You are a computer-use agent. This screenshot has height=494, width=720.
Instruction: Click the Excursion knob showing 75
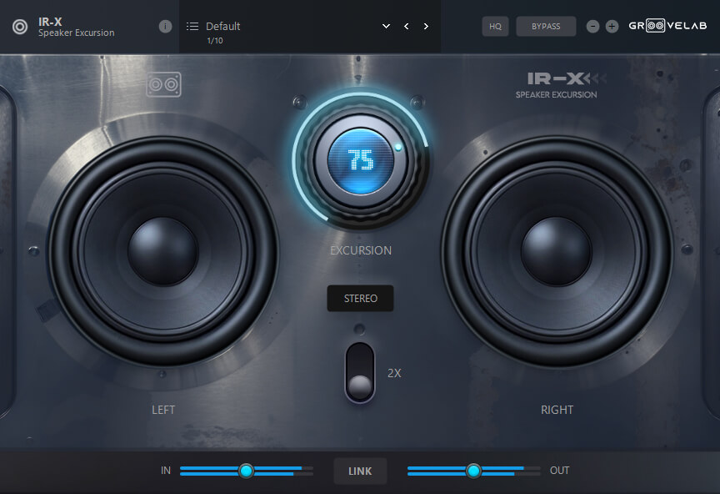[361, 159]
